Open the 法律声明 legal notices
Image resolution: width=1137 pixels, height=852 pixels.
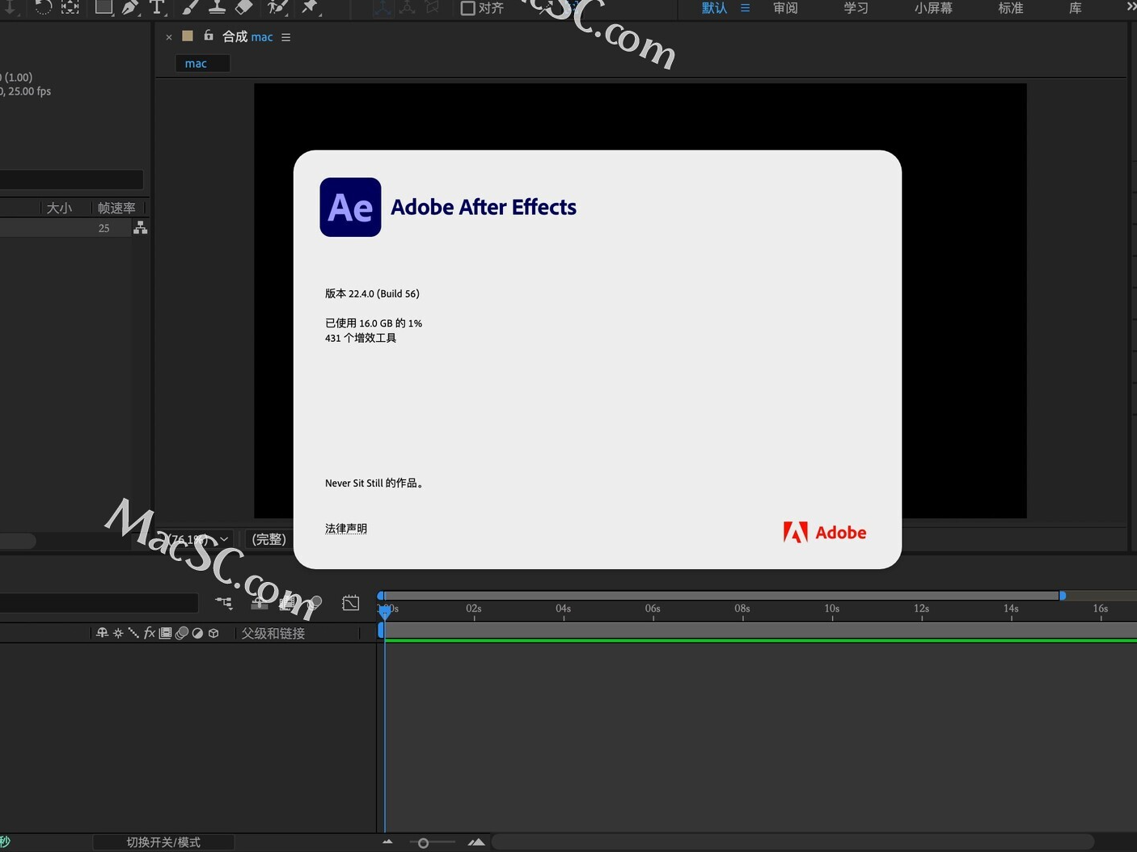coord(346,528)
